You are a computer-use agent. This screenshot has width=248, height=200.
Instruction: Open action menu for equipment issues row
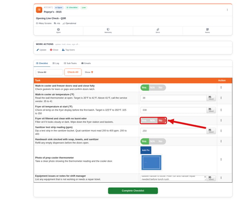pos(221,178)
